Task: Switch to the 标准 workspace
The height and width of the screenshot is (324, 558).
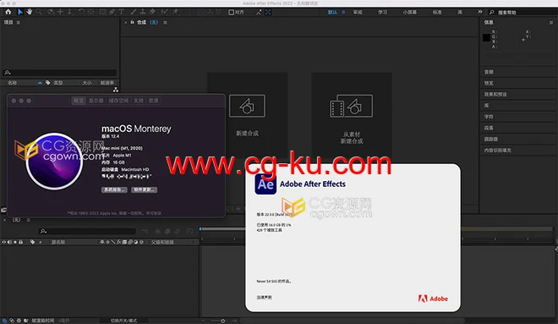Action: 437,12
